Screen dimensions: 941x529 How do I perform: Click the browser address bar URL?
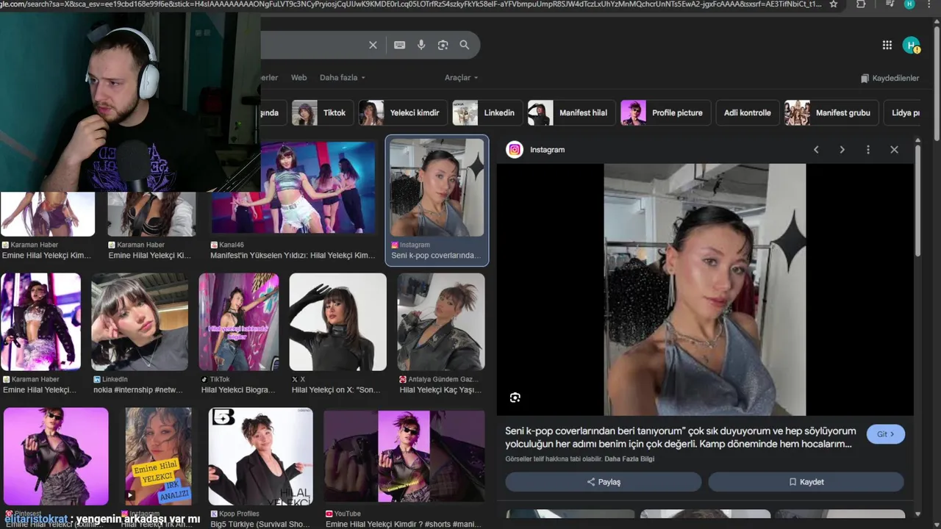pos(412,4)
